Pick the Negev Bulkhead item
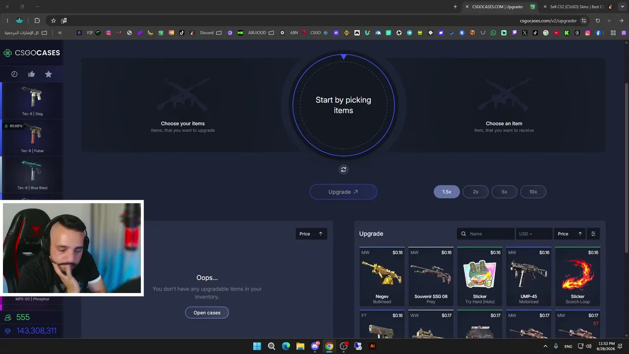Screen dimensions: 629x354 pos(382,276)
